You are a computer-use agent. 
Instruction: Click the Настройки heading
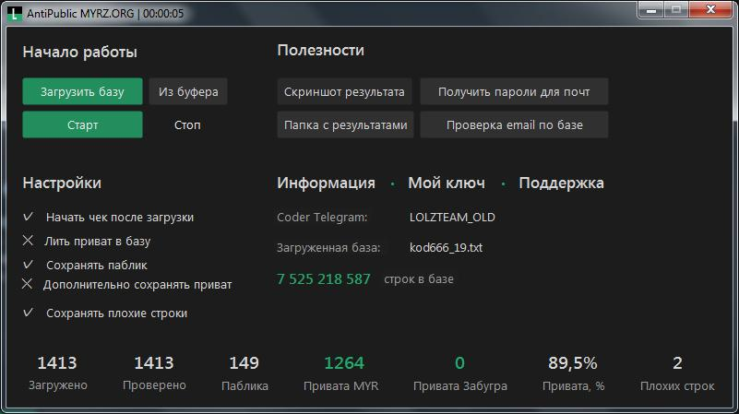point(62,183)
